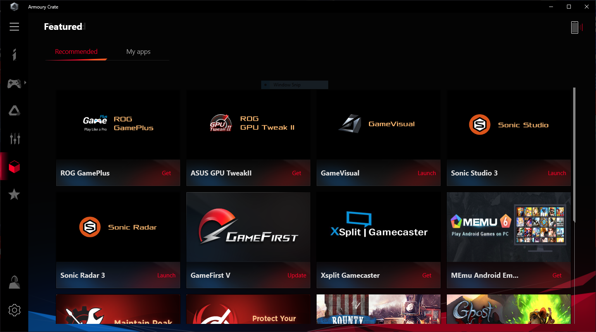Open the star favorites sidebar icon
596x332 pixels.
[x=14, y=194]
